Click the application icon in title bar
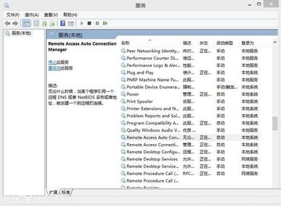281x206 pixels. (7, 6)
